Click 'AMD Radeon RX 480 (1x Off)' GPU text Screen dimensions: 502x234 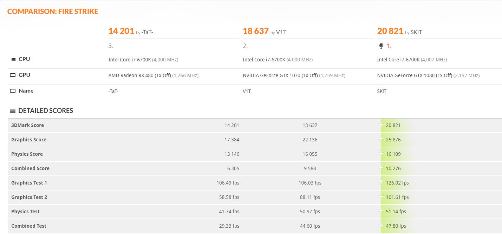click(140, 75)
